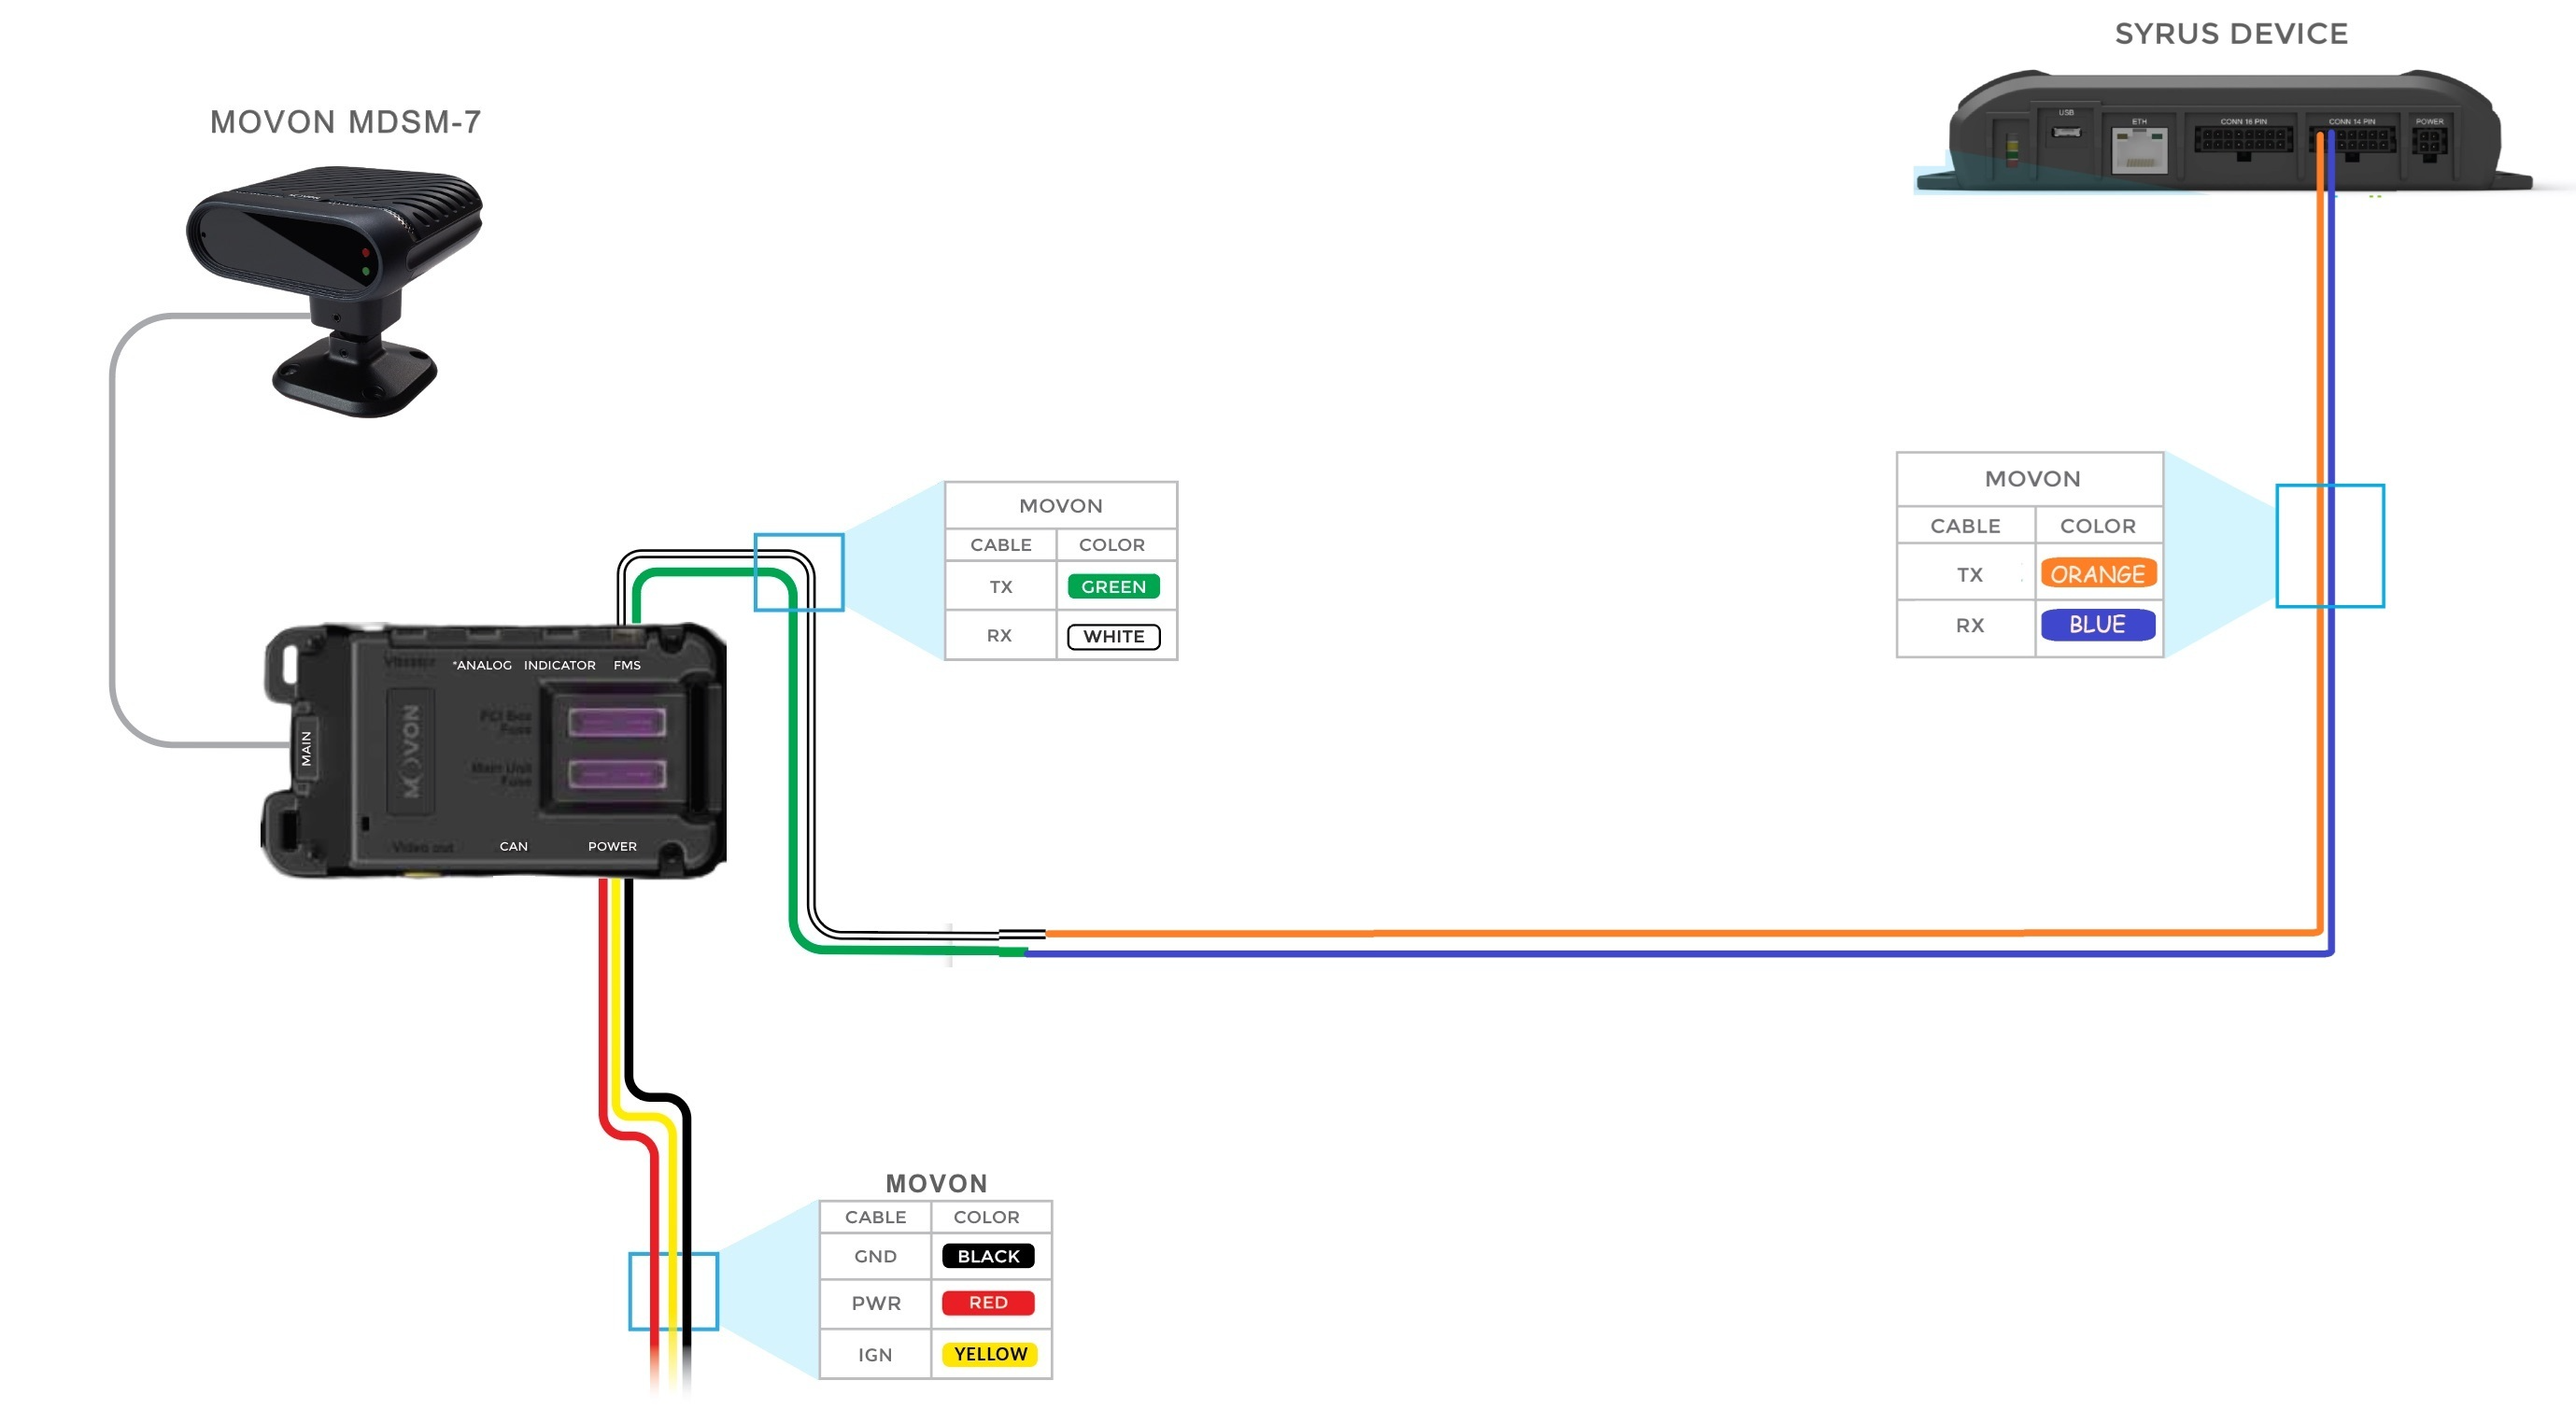2576x1423 pixels.
Task: Select the GREEN color label
Action: click(x=1113, y=586)
